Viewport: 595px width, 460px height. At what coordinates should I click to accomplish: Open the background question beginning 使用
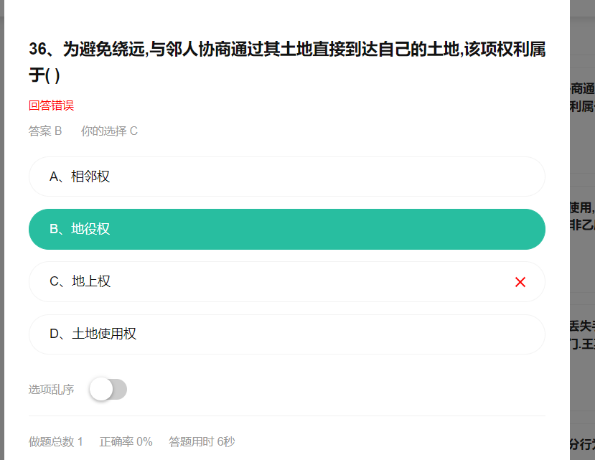tap(582, 216)
